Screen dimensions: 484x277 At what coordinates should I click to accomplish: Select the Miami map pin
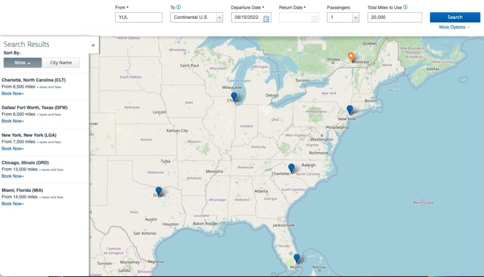[x=296, y=258]
